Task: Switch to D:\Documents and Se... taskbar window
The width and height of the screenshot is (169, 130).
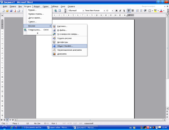Action: (x=32, y=127)
